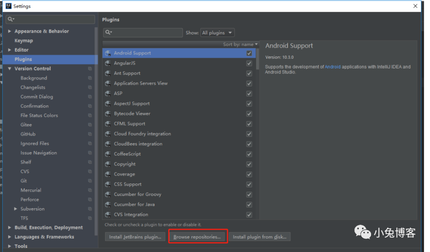Click the CFML Support plugin icon
The image size is (430, 252).
pos(108,124)
